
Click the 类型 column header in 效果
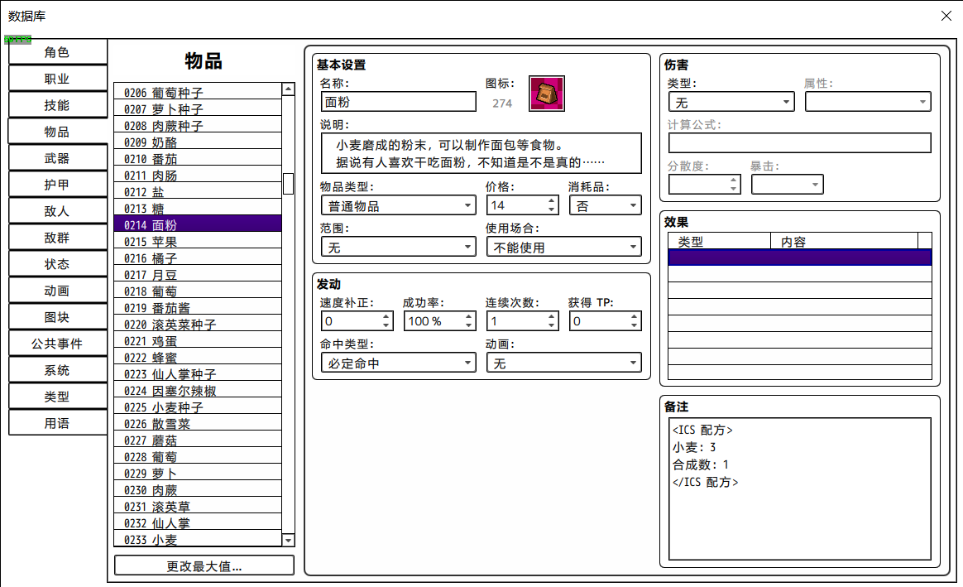pos(719,241)
